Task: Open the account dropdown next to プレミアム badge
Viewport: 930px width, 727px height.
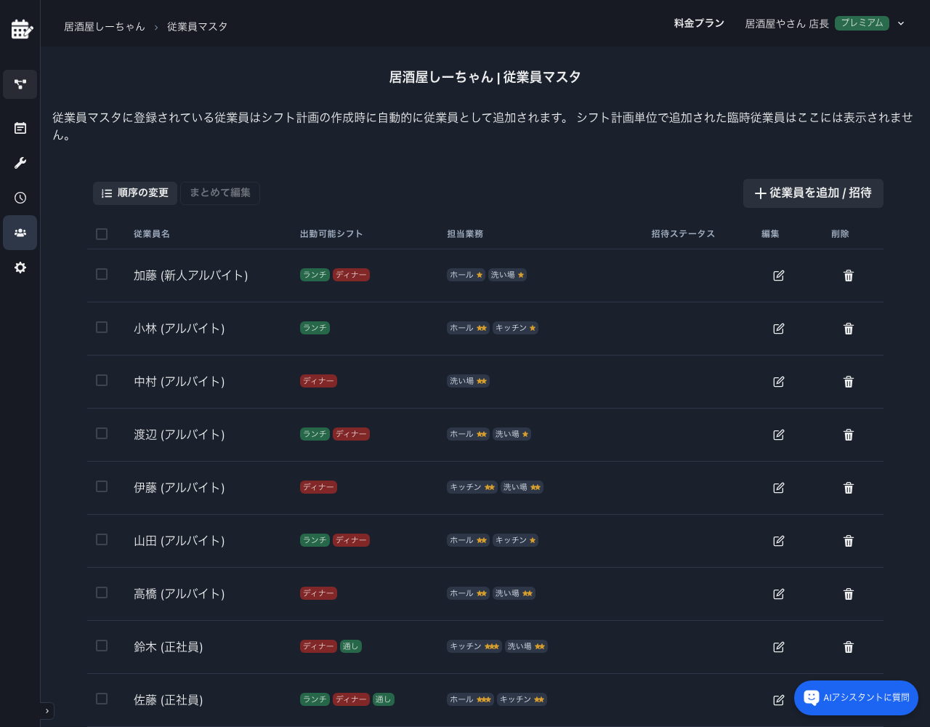Action: (901, 23)
